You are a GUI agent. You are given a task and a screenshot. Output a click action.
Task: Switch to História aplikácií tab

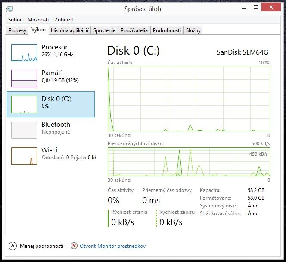coord(70,30)
